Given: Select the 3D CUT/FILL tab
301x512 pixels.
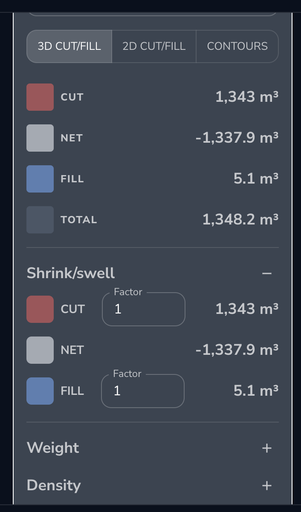Looking at the screenshot, I should tap(69, 46).
